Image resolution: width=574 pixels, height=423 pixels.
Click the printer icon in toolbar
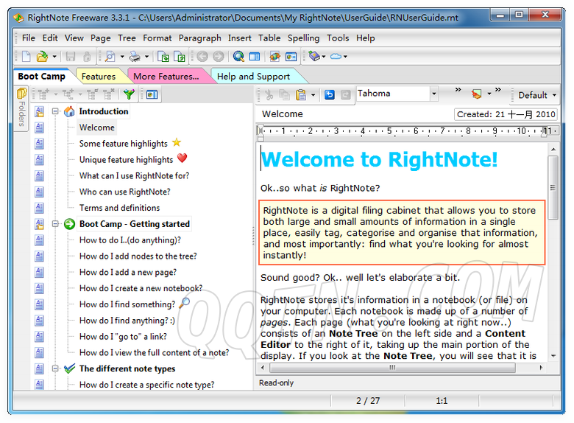click(134, 57)
